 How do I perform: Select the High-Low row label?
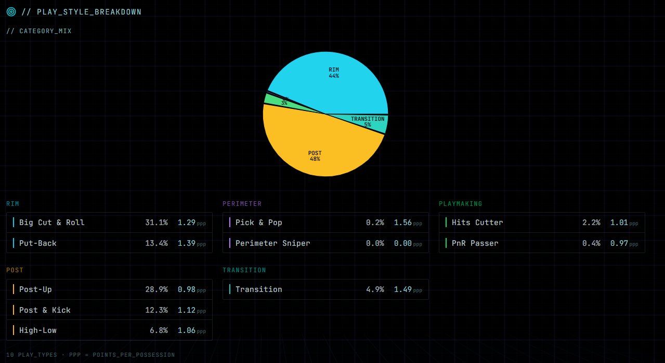pos(38,330)
